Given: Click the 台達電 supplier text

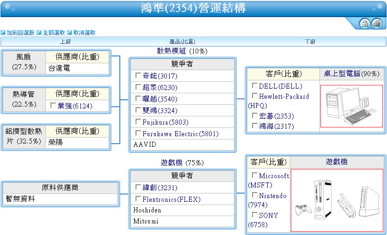Looking at the screenshot, I should click(59, 68).
